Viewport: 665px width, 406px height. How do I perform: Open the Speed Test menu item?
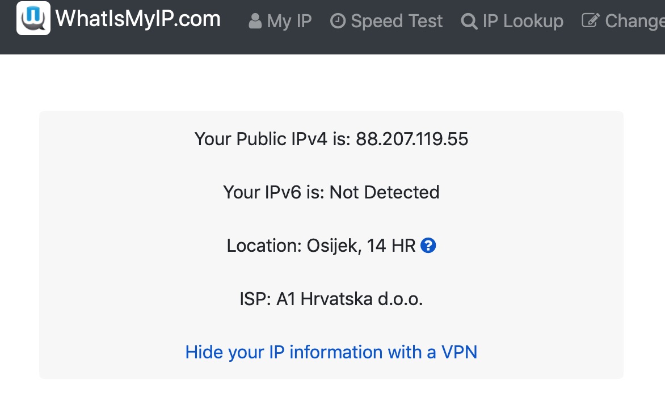click(x=397, y=22)
